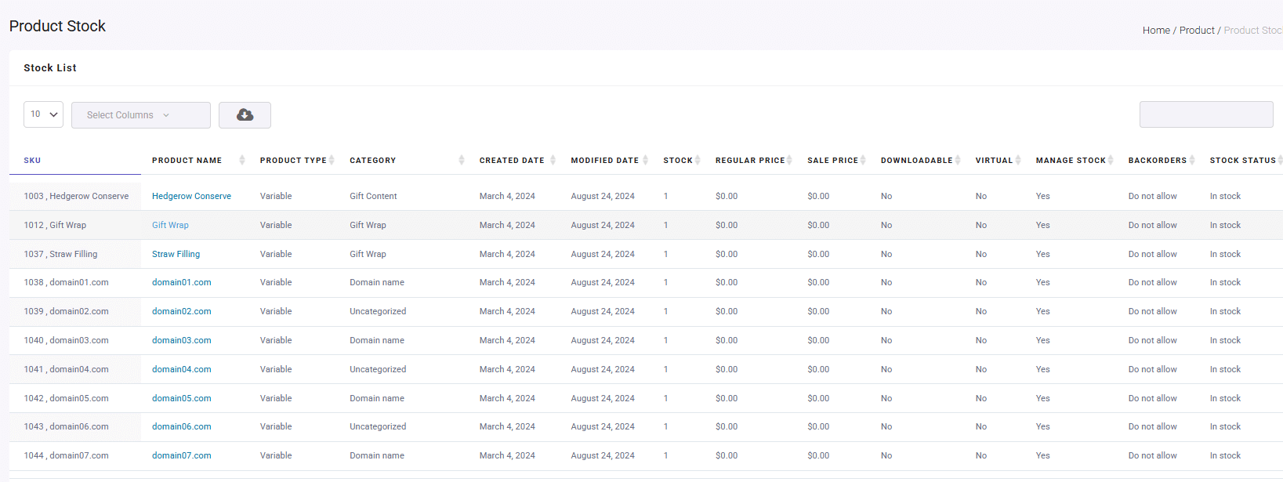The width and height of the screenshot is (1283, 482).
Task: Open the rows-per-page dropdown showing 10
Action: click(x=43, y=114)
